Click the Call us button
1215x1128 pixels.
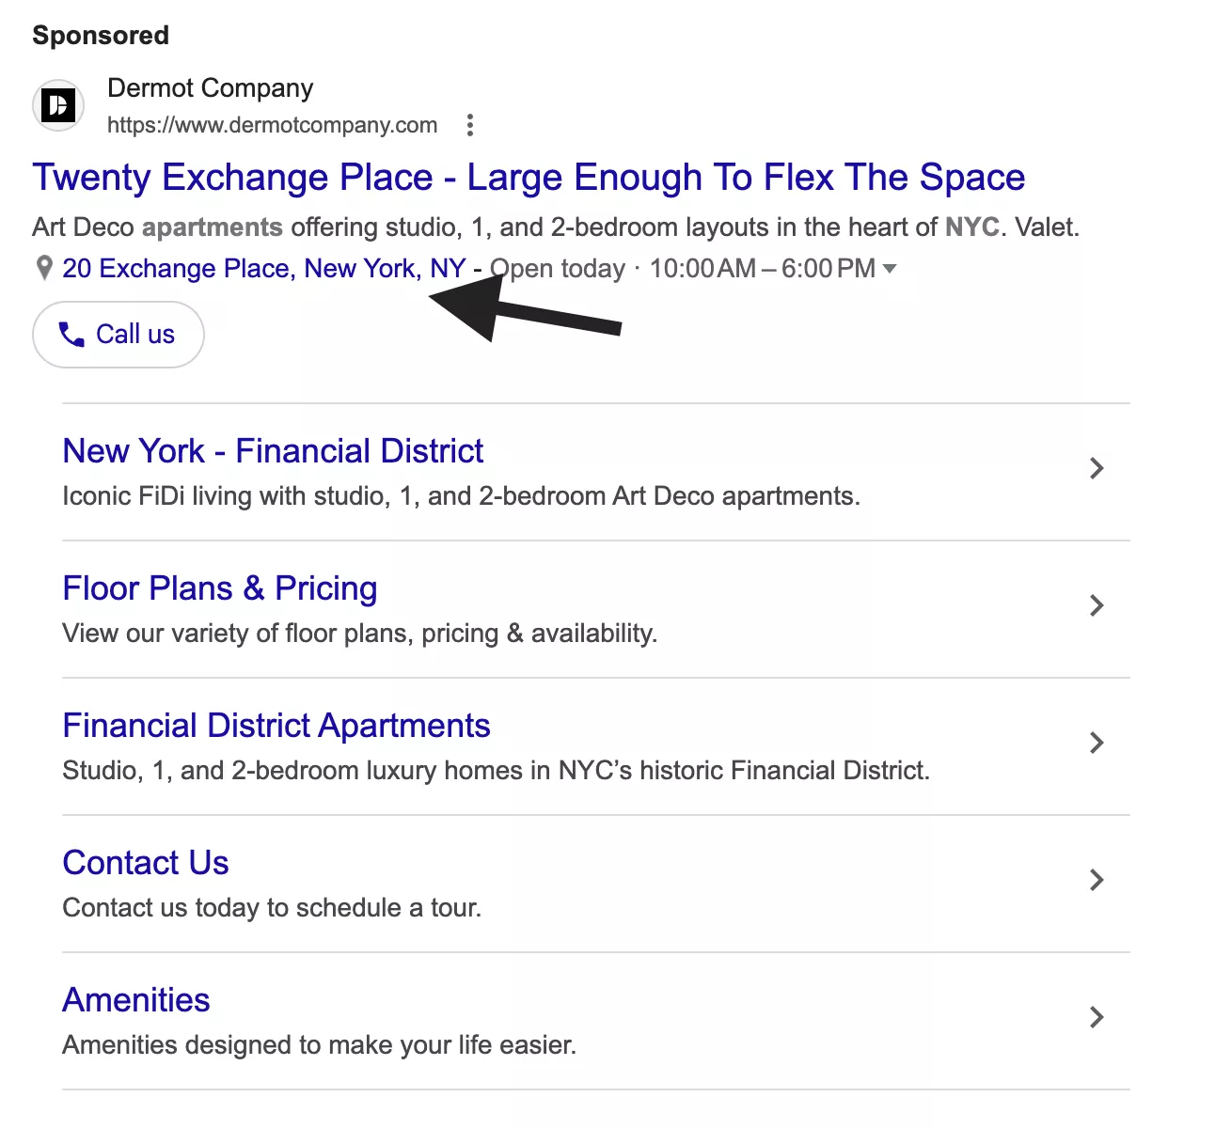pos(118,335)
